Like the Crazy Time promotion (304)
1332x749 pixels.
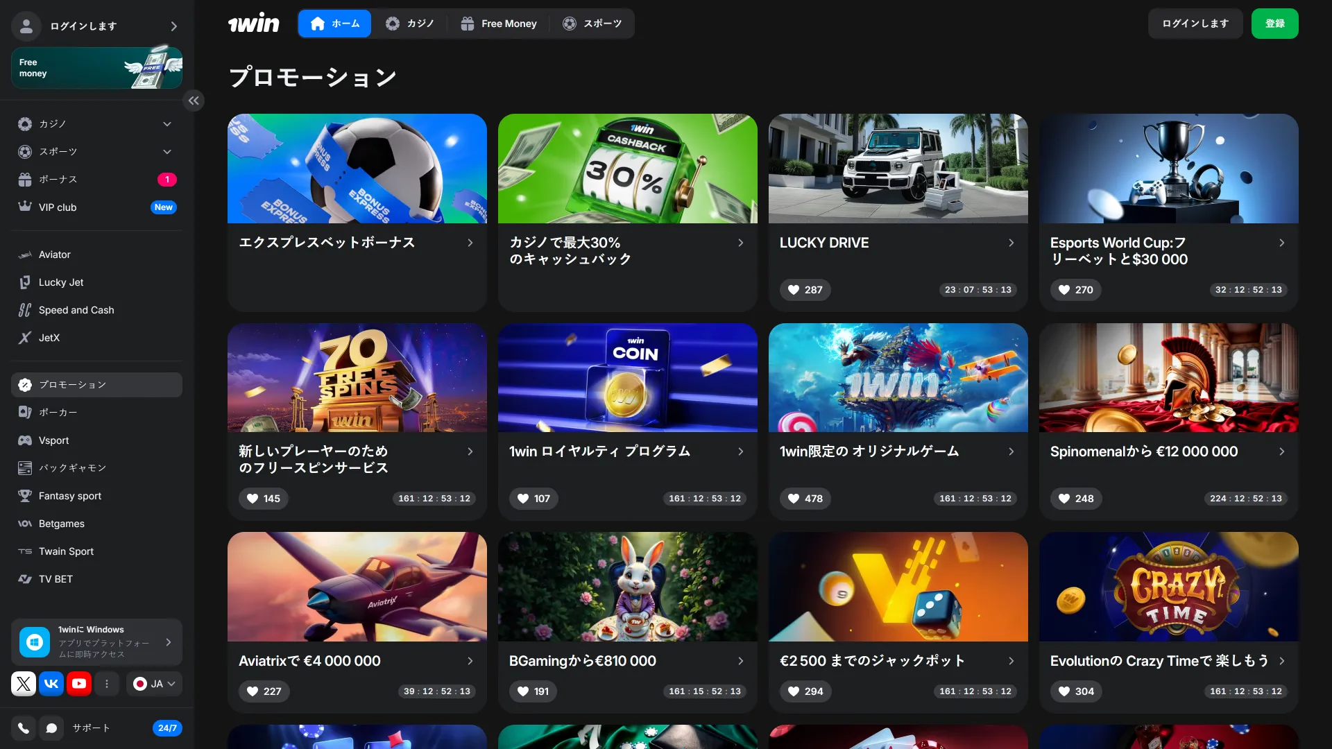(1076, 691)
